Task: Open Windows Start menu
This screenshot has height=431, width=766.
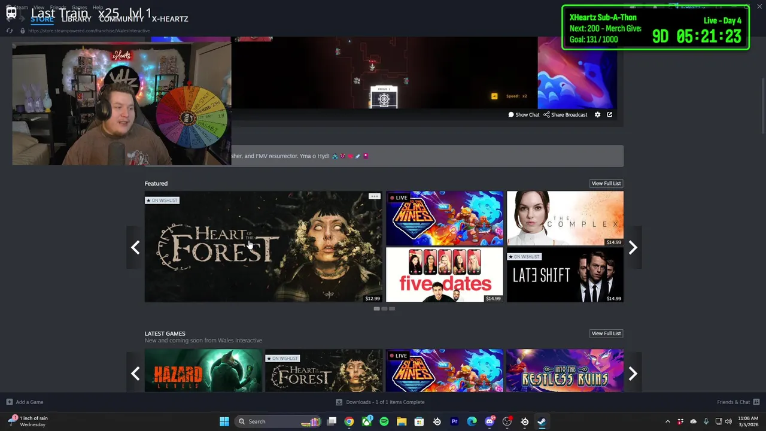Action: pyautogui.click(x=224, y=421)
